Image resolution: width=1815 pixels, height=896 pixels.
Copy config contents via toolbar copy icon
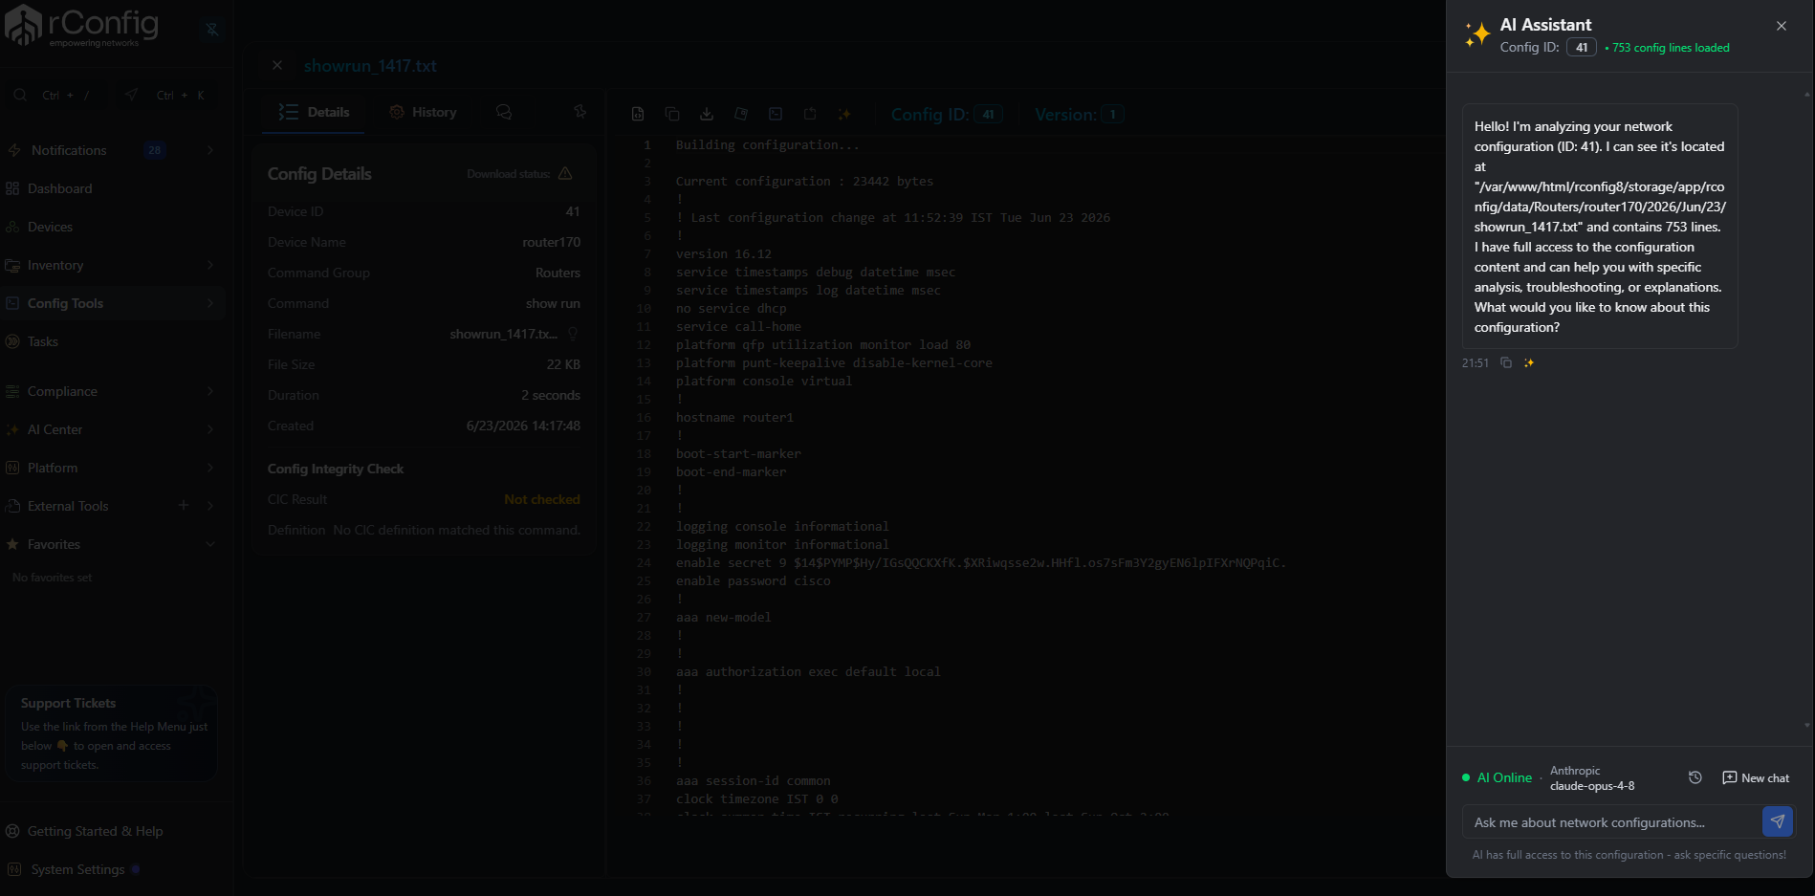point(672,114)
